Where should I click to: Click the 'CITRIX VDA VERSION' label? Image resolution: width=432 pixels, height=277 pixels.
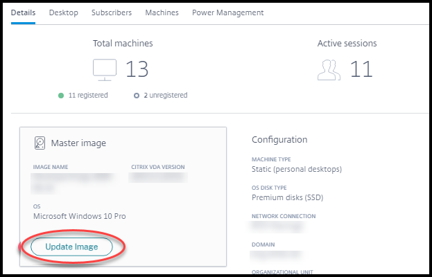coord(158,167)
